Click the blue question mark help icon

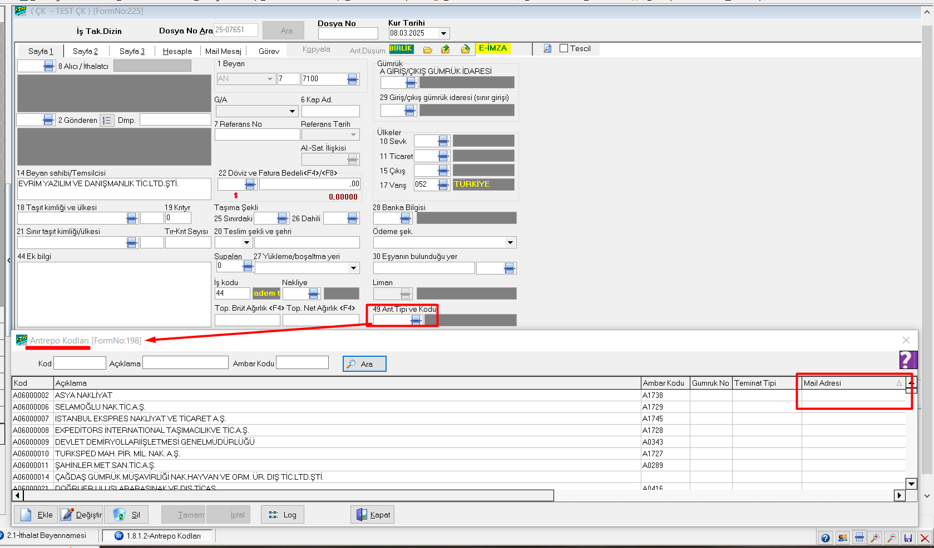click(x=826, y=537)
